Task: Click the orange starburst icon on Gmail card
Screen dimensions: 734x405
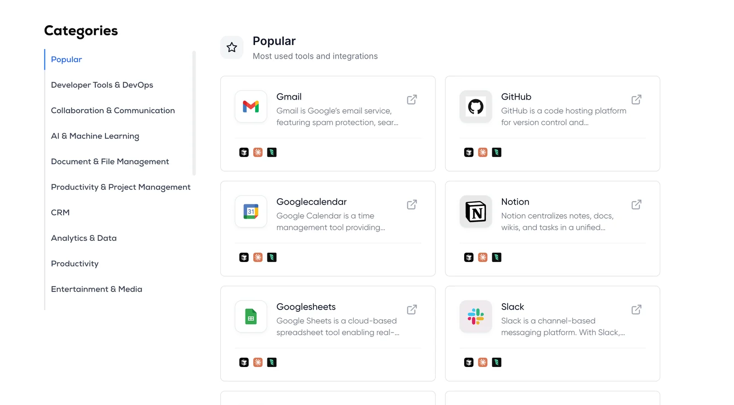Action: pyautogui.click(x=258, y=152)
